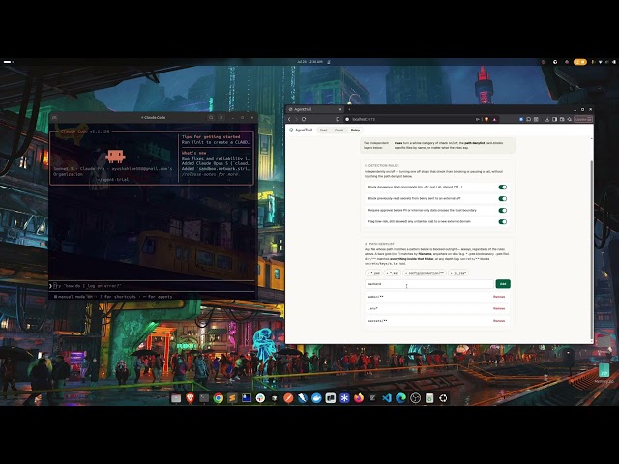This screenshot has height=464, width=619.
Task: Add the *.pem suggestion chip
Action: point(373,273)
